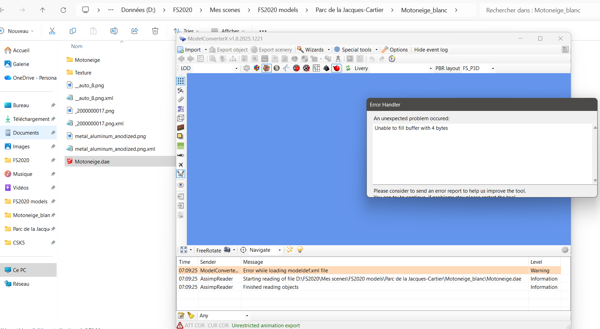Click the checkered ball with red 1
This screenshot has width=600, height=329.
[x=306, y=68]
